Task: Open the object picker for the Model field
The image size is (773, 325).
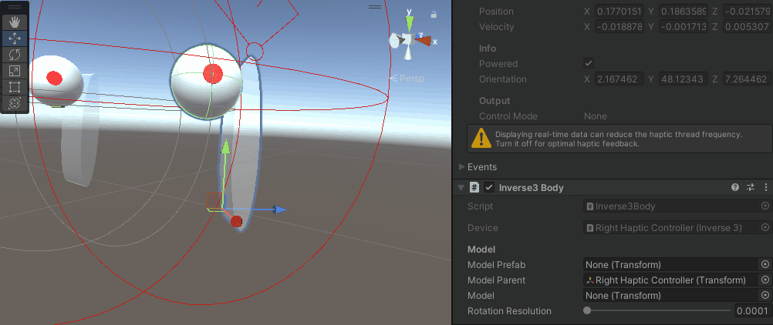Action: point(765,296)
